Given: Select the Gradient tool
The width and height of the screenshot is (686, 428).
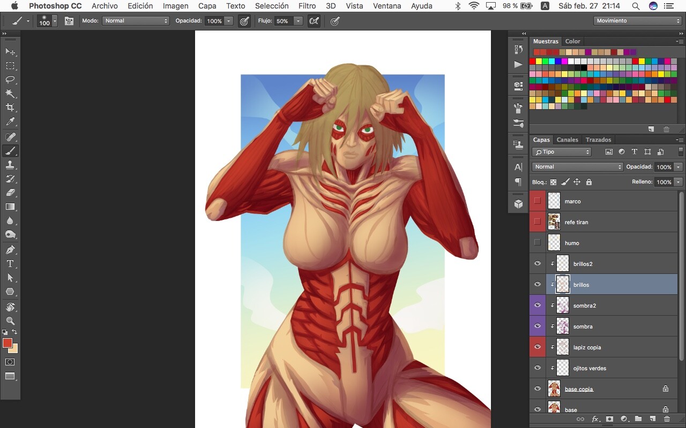Looking at the screenshot, I should pos(10,207).
